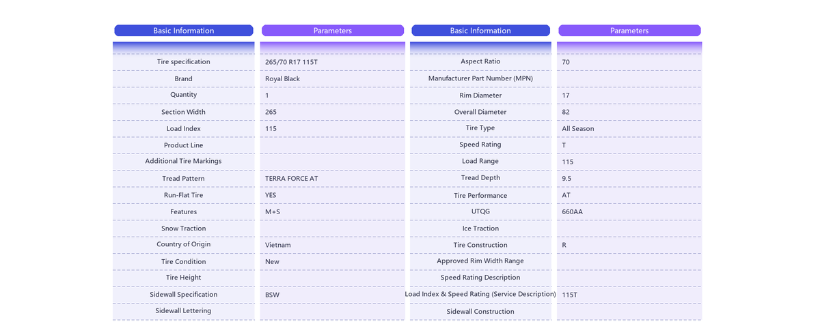Click the left purple Parameters header

[333, 31]
